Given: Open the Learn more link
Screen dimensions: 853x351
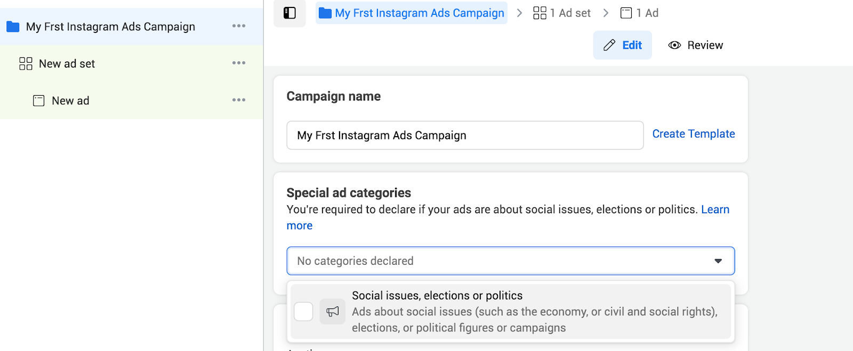Looking at the screenshot, I should click(715, 210).
